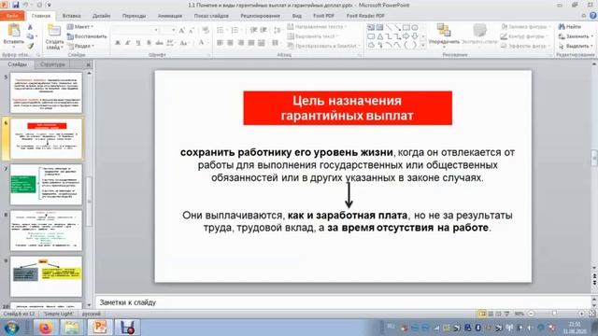Viewport: 598px width, 336px height.
Task: Open the Slide Show (Показ слайдов) tab
Action: pos(211,16)
